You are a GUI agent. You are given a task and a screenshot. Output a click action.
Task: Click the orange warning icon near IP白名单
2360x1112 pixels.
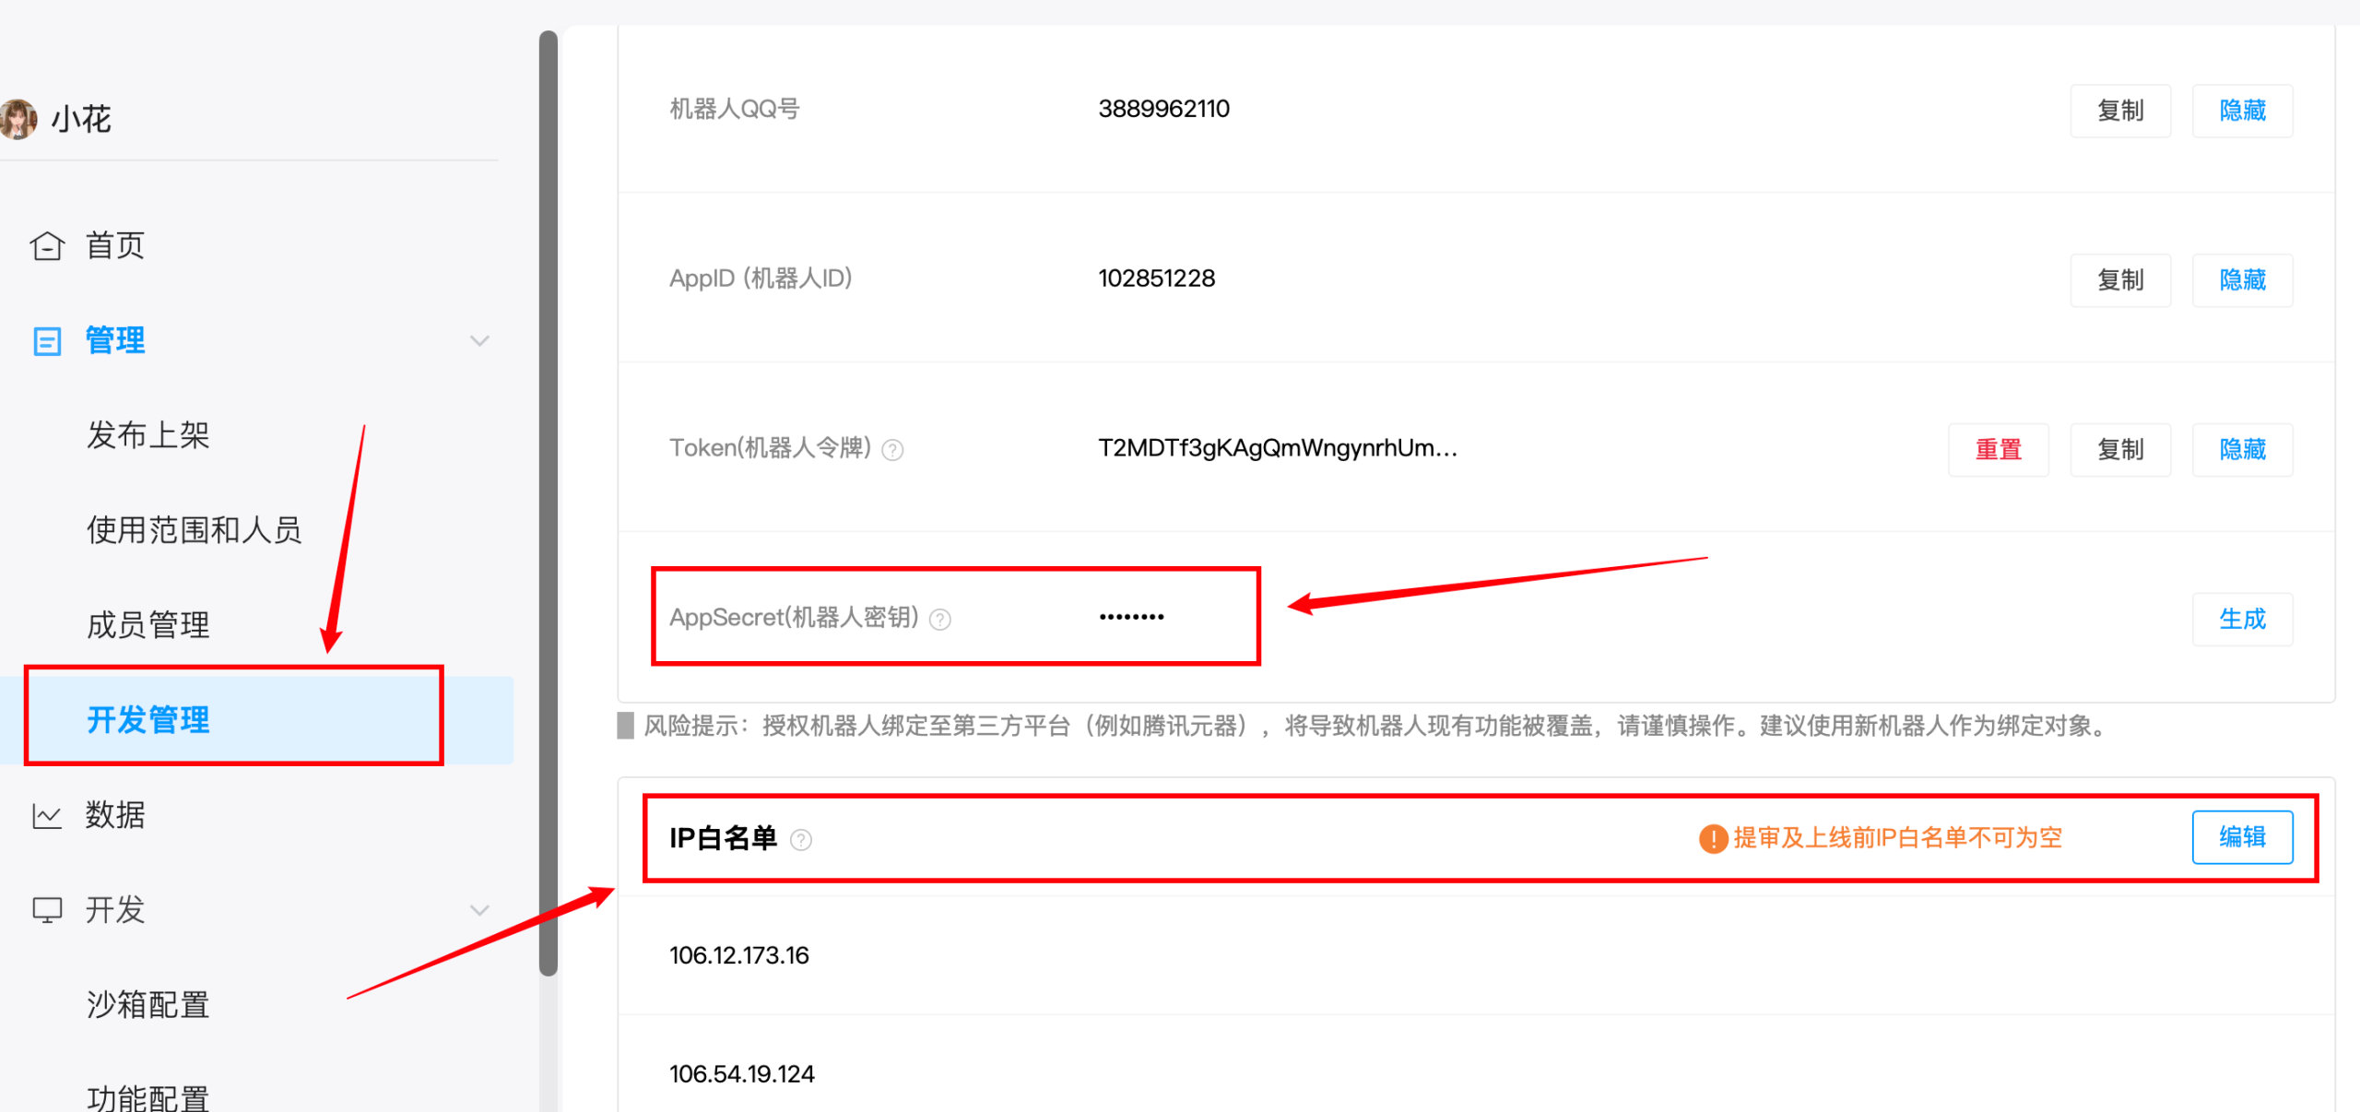pos(1711,837)
